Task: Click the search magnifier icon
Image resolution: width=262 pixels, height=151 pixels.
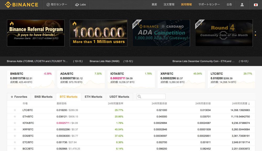Action: point(139,97)
